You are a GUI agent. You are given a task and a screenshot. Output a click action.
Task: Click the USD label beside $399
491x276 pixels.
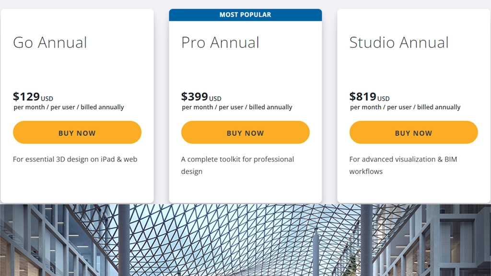click(x=215, y=99)
